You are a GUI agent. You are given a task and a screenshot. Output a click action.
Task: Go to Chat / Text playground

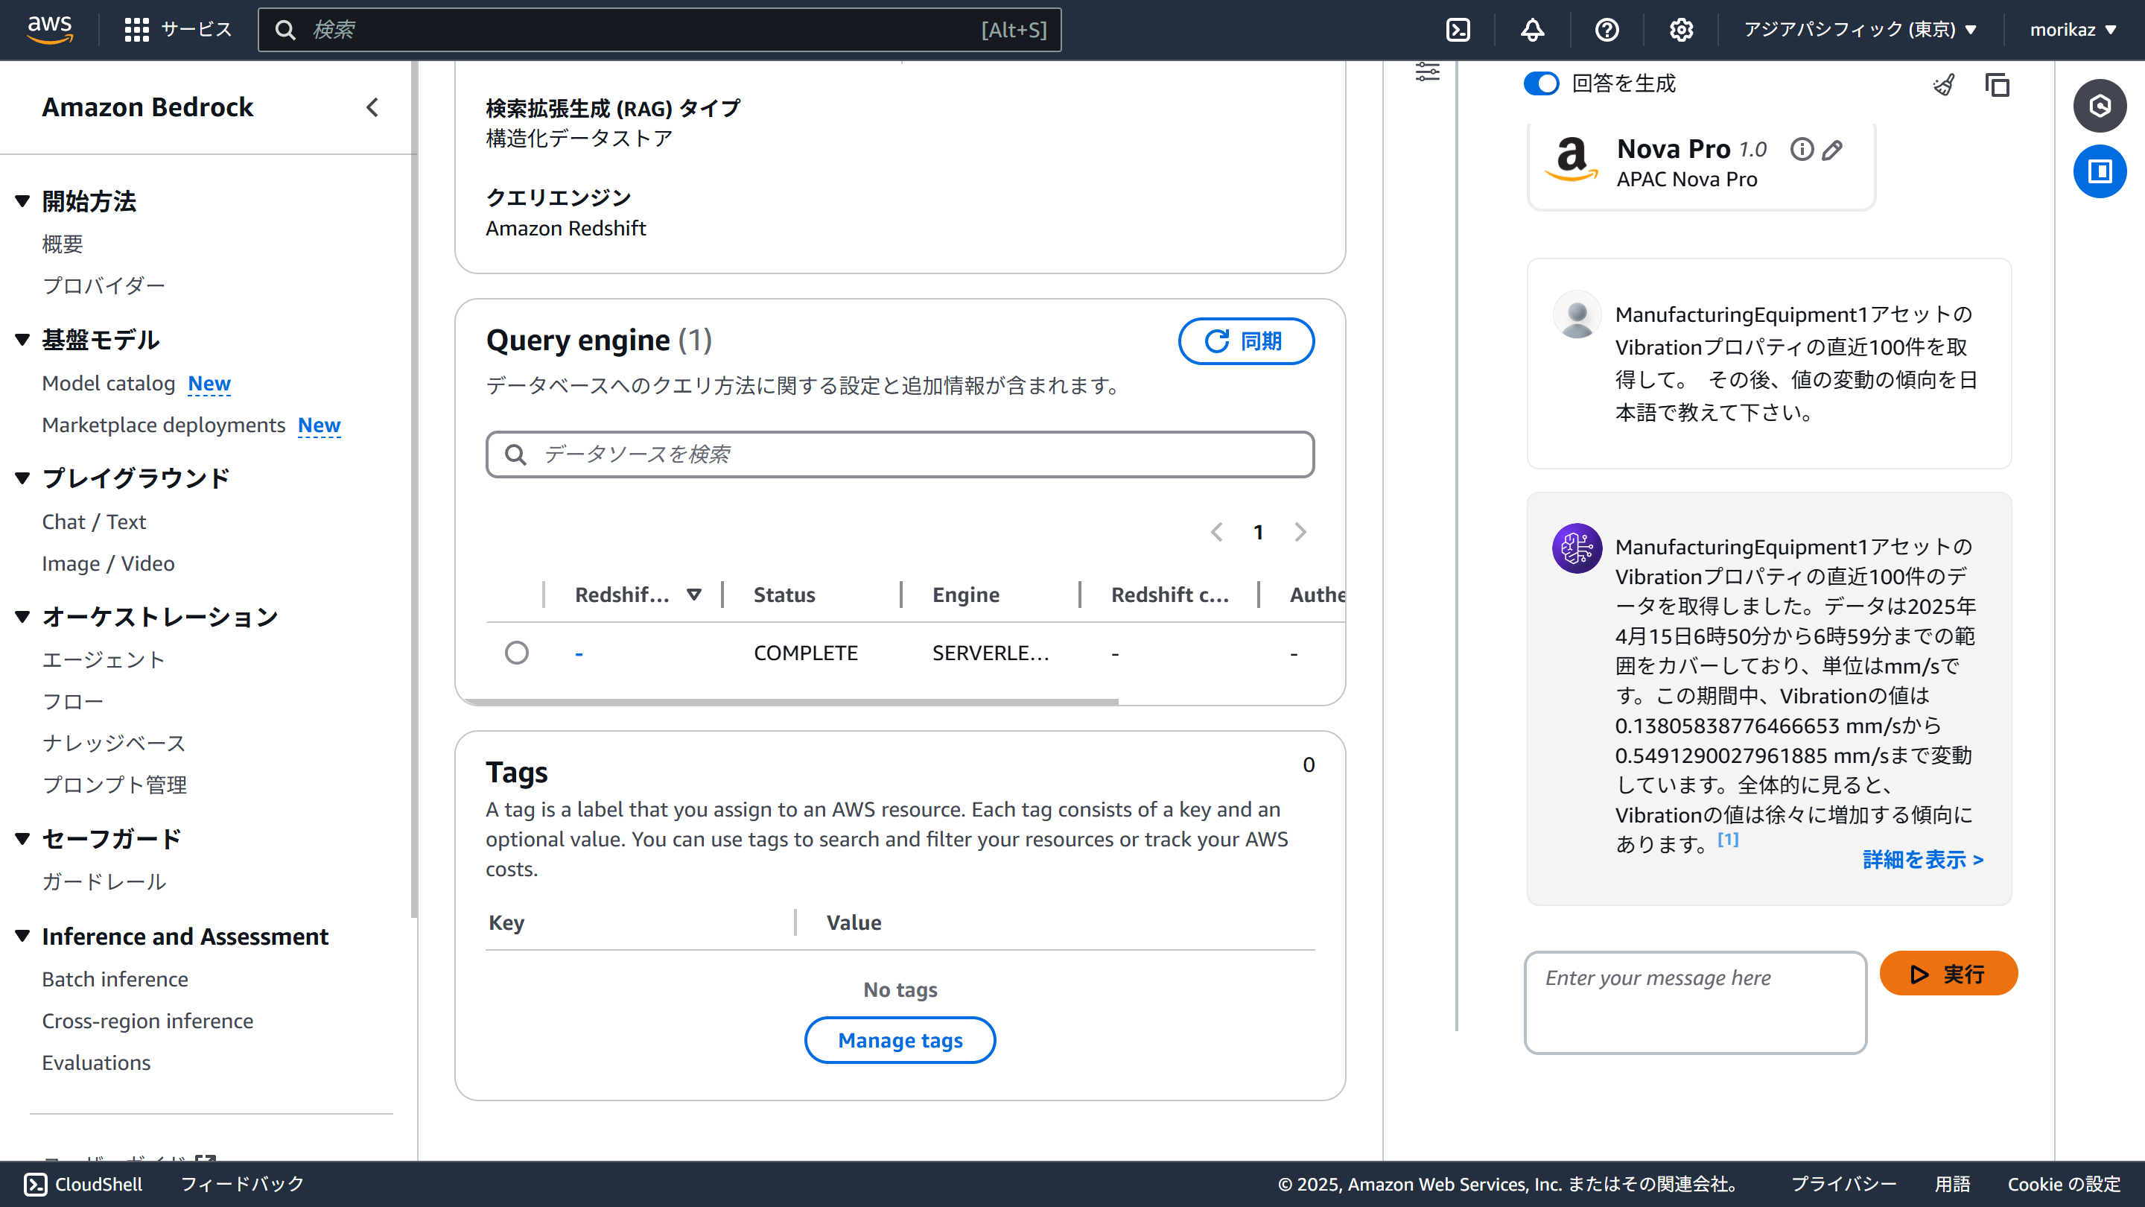(x=94, y=522)
